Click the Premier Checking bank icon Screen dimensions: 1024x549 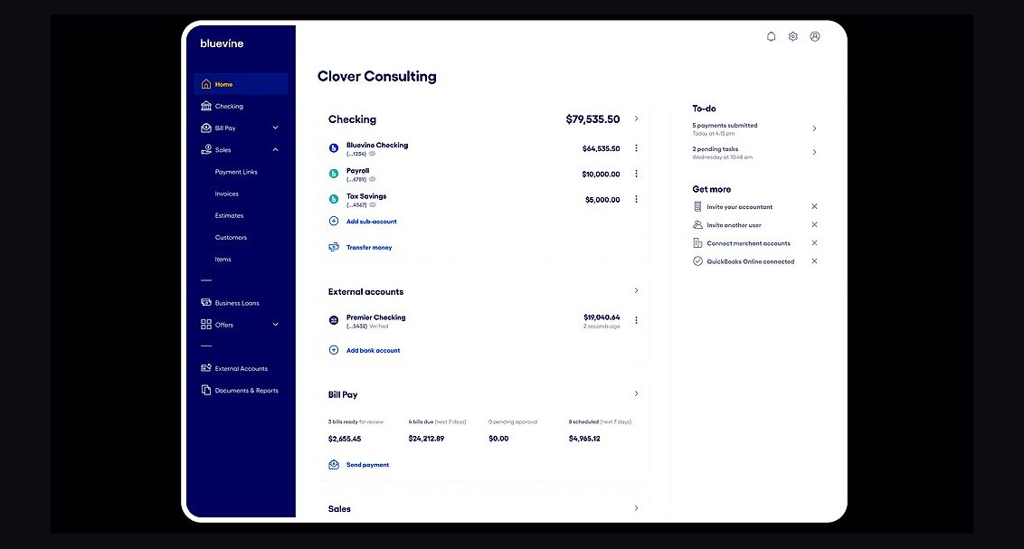coord(334,320)
